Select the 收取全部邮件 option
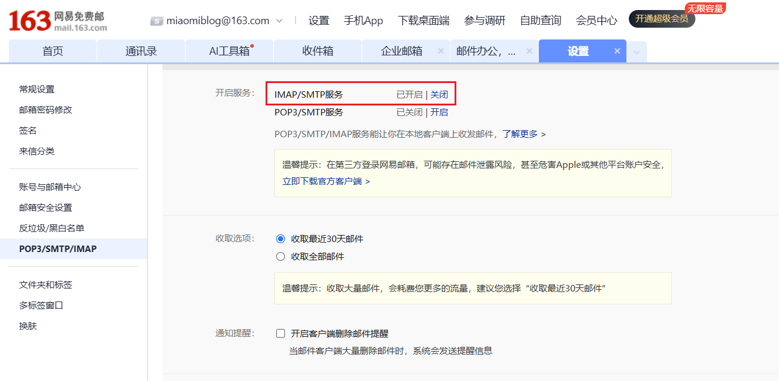Screen dimensions: 779x381 [x=281, y=256]
